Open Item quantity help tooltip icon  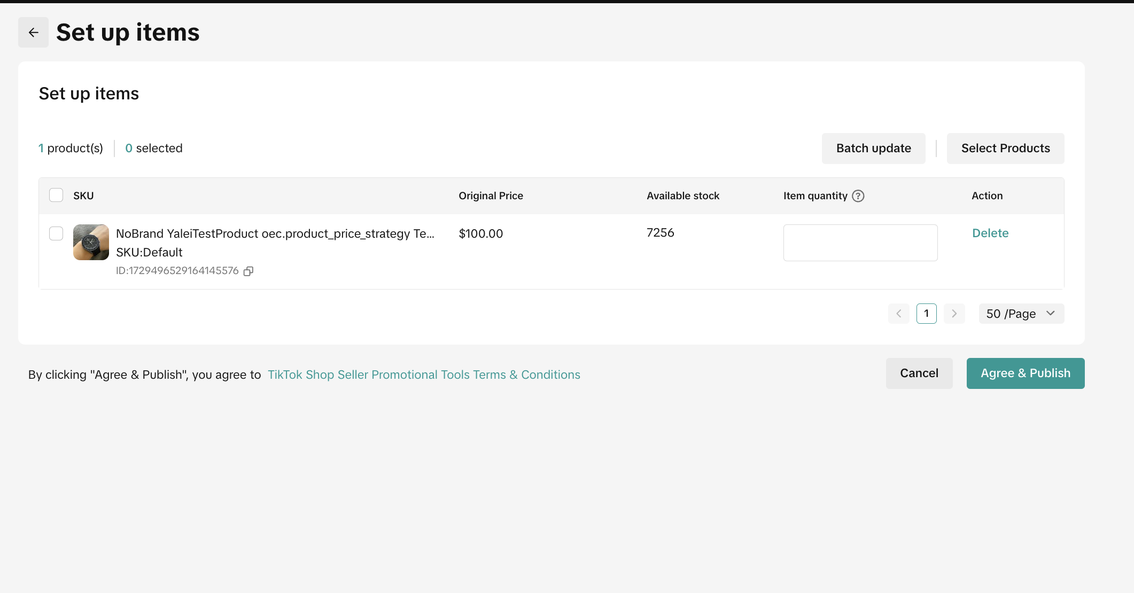pos(858,196)
